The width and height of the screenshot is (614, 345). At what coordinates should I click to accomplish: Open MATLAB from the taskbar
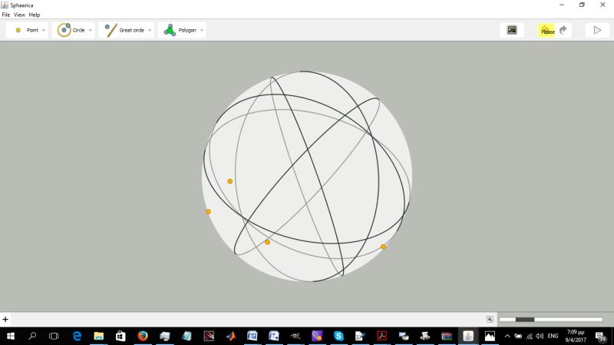231,336
